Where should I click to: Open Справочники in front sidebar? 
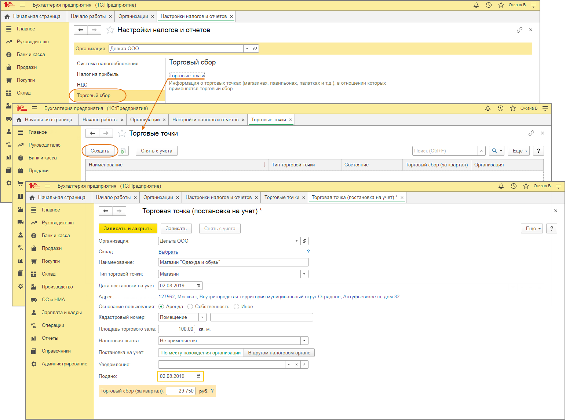click(x=56, y=351)
